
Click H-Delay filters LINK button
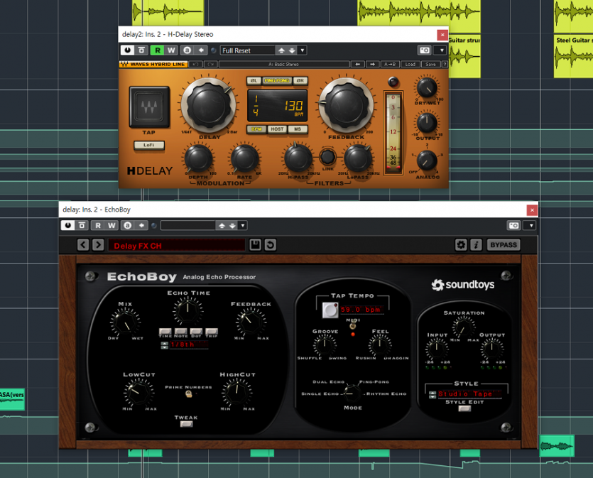click(x=327, y=156)
